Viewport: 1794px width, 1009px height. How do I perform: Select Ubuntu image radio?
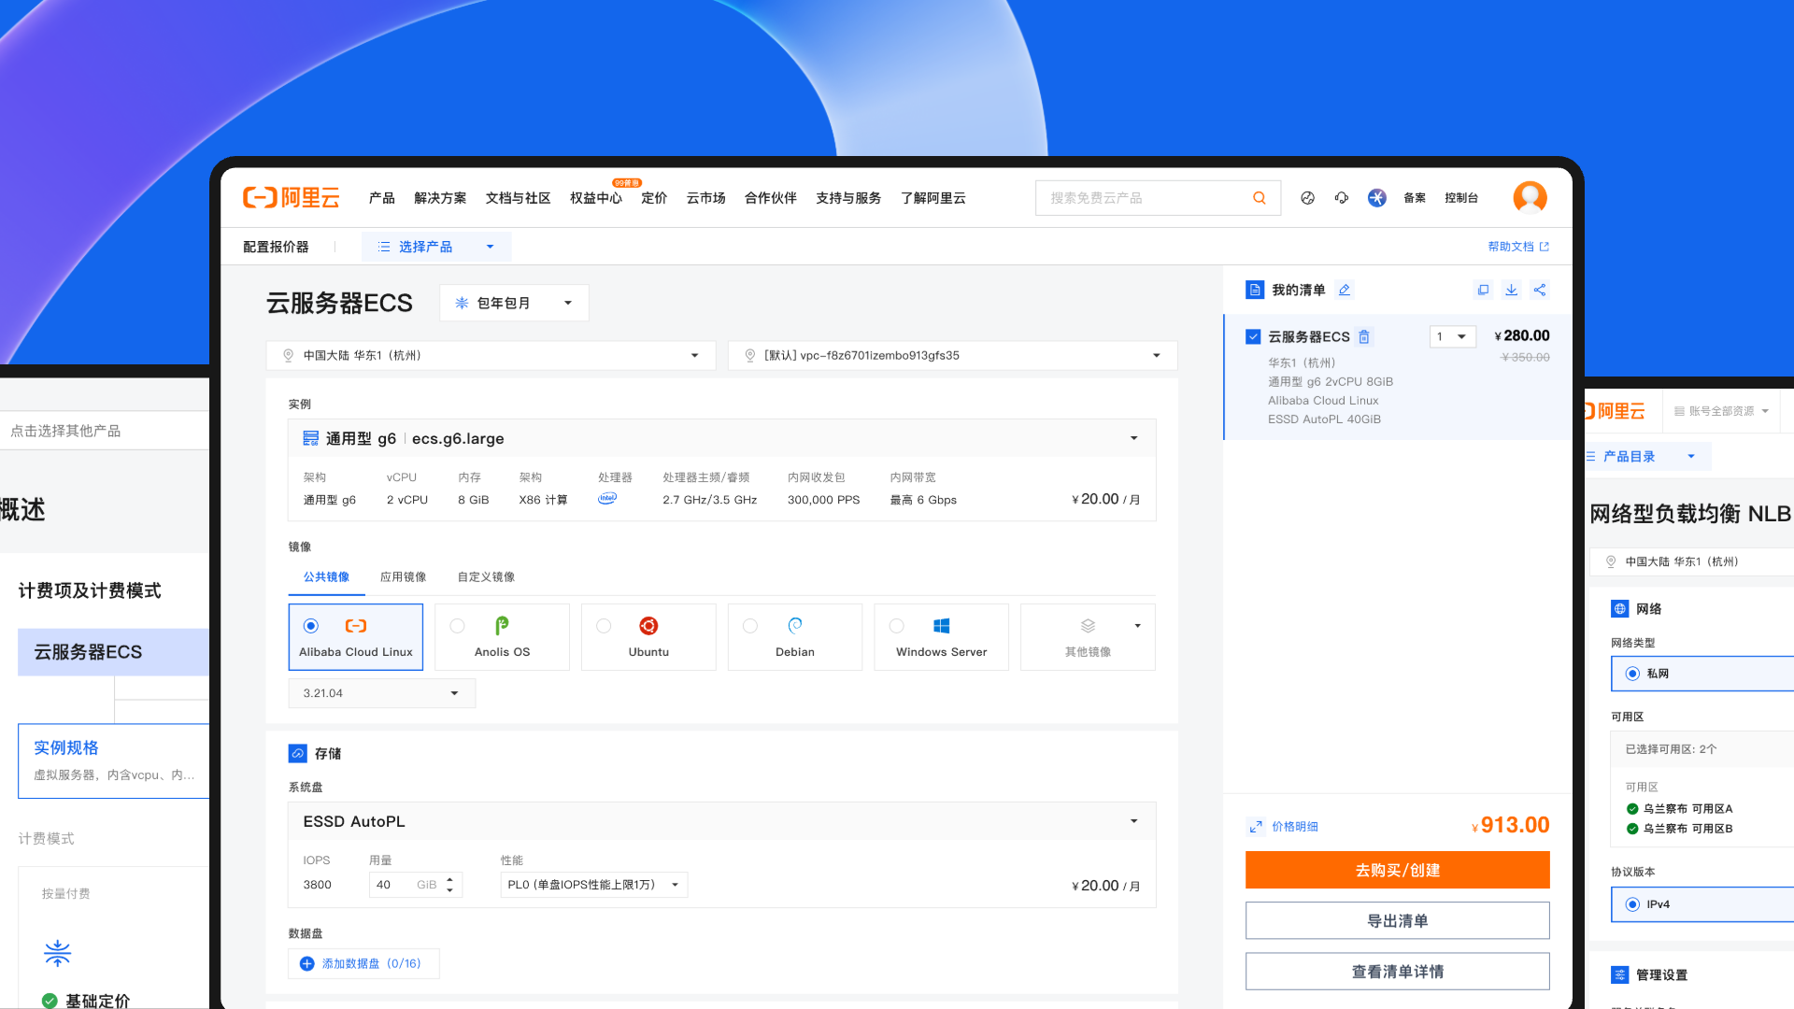coord(604,626)
